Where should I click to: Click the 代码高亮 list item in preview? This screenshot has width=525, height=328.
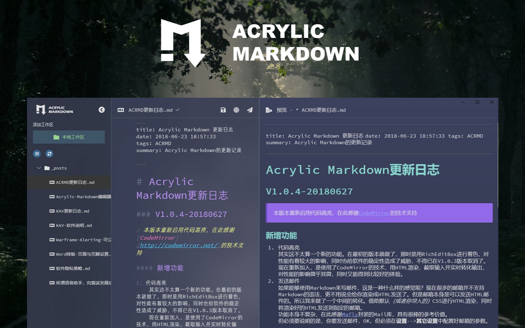289,247
